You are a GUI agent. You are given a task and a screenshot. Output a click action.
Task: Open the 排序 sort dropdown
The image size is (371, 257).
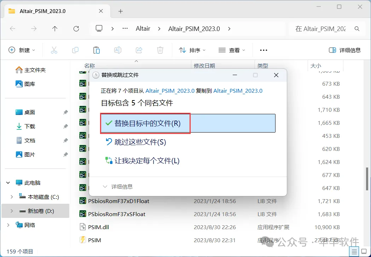(192, 50)
